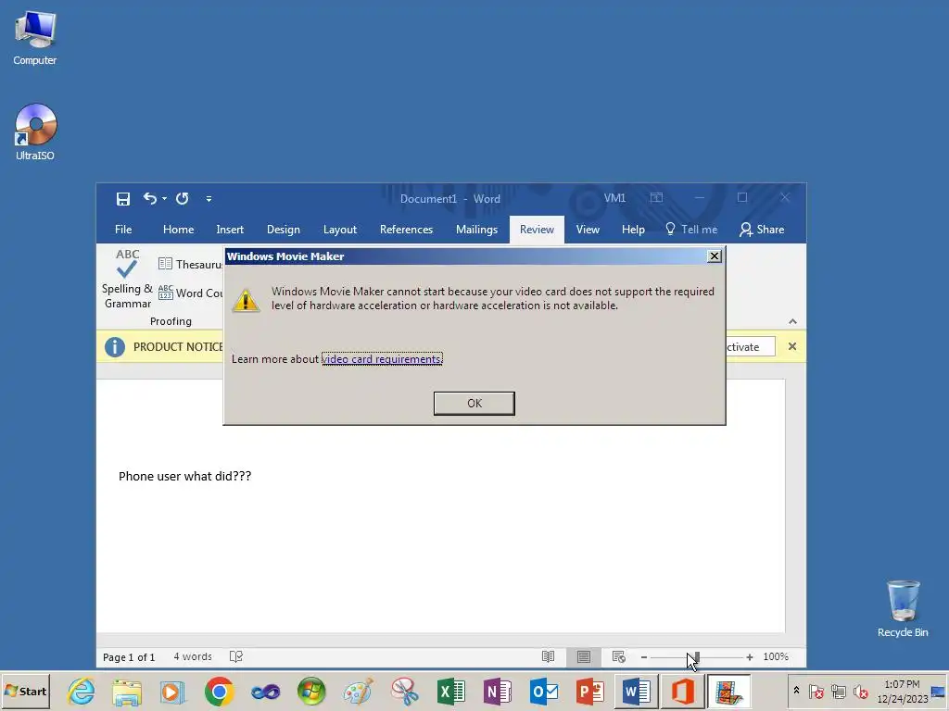Dismiss the Product Notice bar
The width and height of the screenshot is (949, 711).
(x=792, y=346)
